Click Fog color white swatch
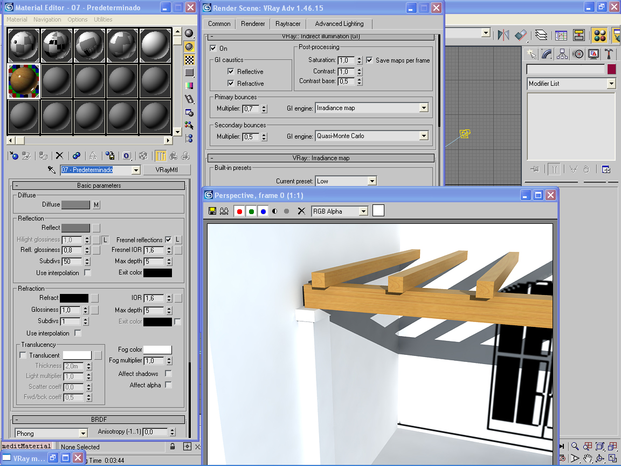The image size is (621, 466). [x=157, y=349]
